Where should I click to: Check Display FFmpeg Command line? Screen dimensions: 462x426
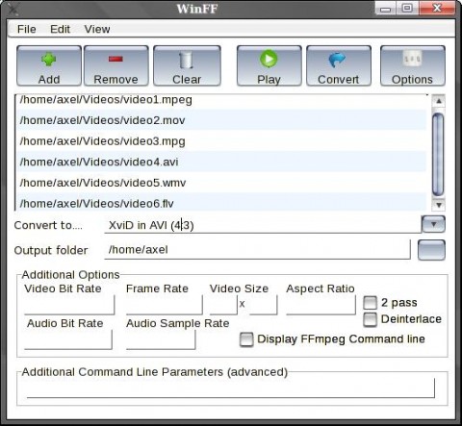point(246,339)
